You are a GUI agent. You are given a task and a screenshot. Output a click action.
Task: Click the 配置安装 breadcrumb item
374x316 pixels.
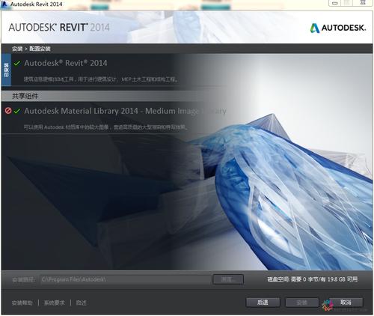(x=40, y=49)
